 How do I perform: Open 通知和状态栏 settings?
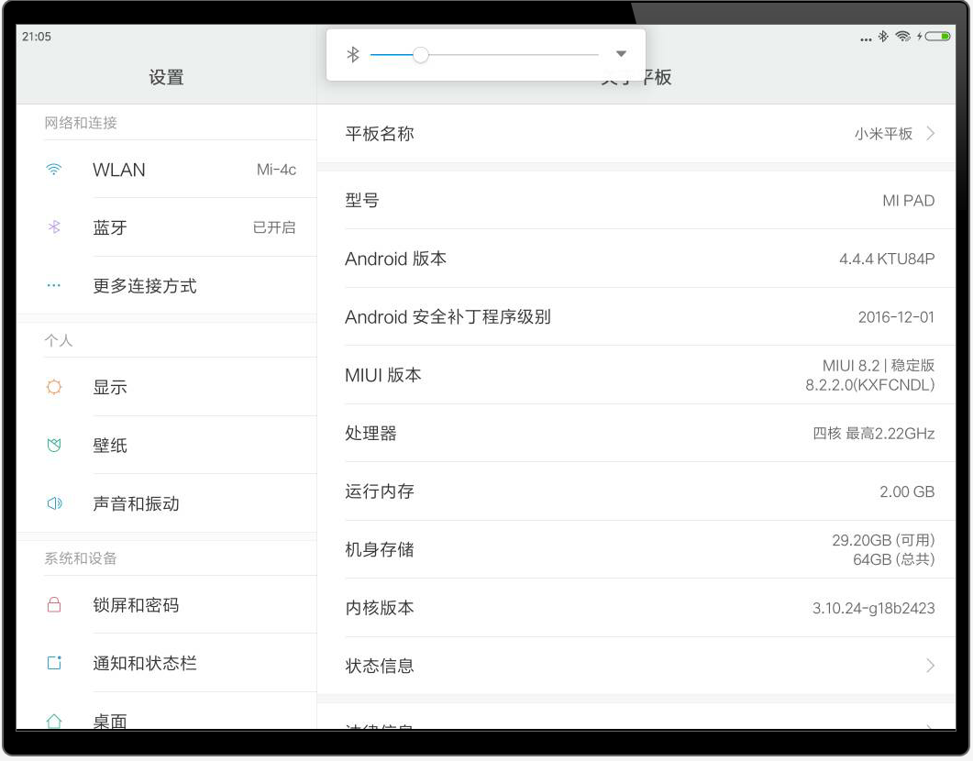pos(166,662)
